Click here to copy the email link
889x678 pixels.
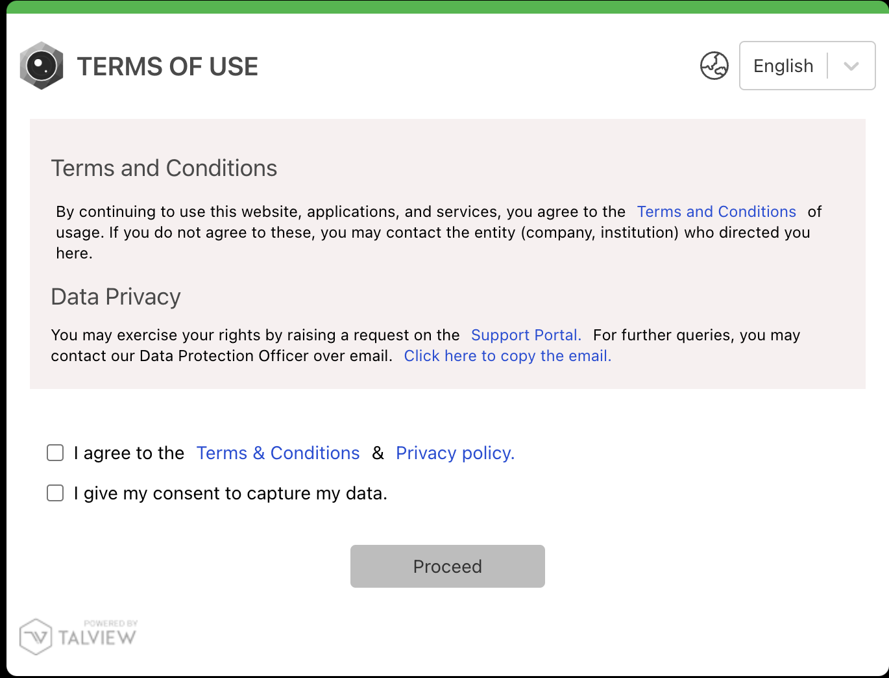[x=507, y=356]
